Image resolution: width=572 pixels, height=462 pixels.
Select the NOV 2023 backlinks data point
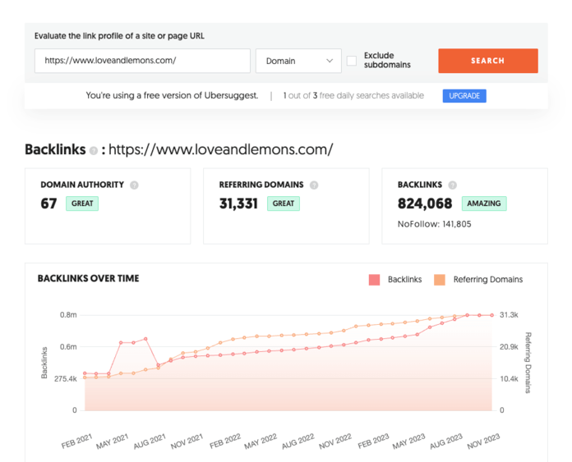click(x=492, y=315)
